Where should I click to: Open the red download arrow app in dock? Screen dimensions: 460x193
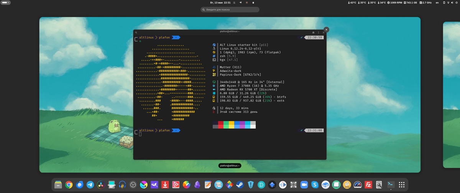click(165, 185)
